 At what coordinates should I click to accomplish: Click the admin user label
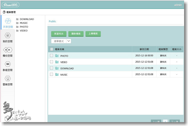coord(178,5)
